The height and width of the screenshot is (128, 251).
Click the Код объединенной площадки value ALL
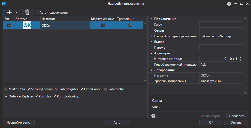[221, 65]
